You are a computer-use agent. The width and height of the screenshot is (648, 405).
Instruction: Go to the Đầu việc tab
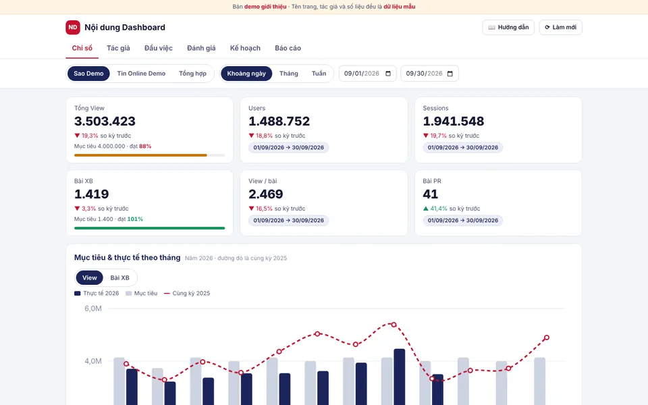click(x=158, y=48)
